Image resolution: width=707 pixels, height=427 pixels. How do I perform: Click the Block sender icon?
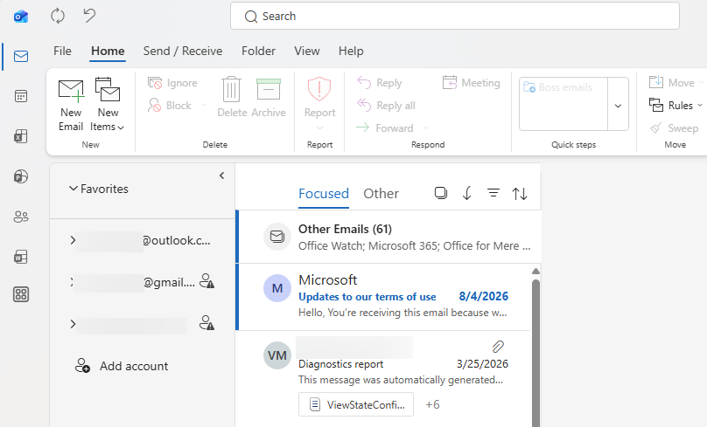(x=154, y=106)
